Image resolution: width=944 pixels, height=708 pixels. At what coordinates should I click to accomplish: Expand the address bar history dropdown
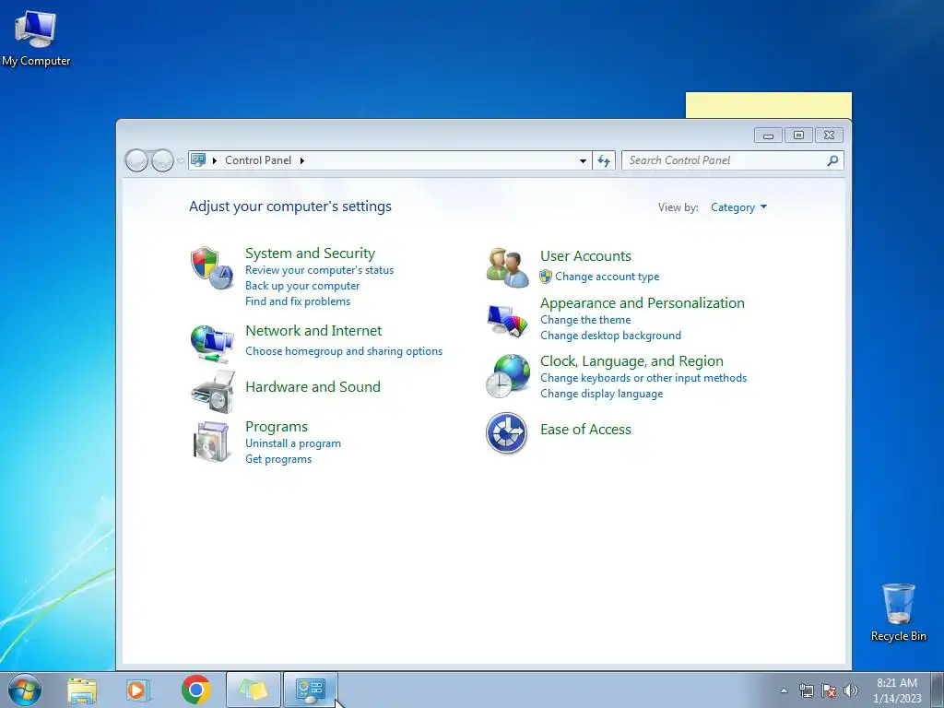tap(583, 160)
